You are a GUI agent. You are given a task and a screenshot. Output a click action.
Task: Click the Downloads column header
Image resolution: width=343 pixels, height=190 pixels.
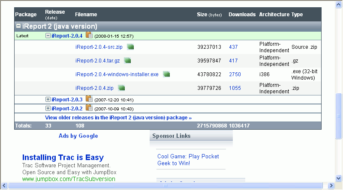pyautogui.click(x=242, y=15)
